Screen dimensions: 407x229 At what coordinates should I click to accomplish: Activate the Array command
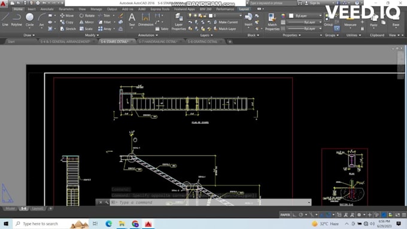(x=105, y=29)
